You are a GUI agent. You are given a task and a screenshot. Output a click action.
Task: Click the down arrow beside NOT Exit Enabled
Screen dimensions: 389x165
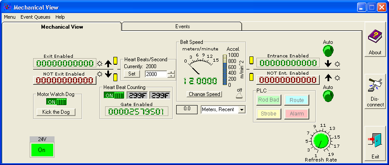(108, 74)
